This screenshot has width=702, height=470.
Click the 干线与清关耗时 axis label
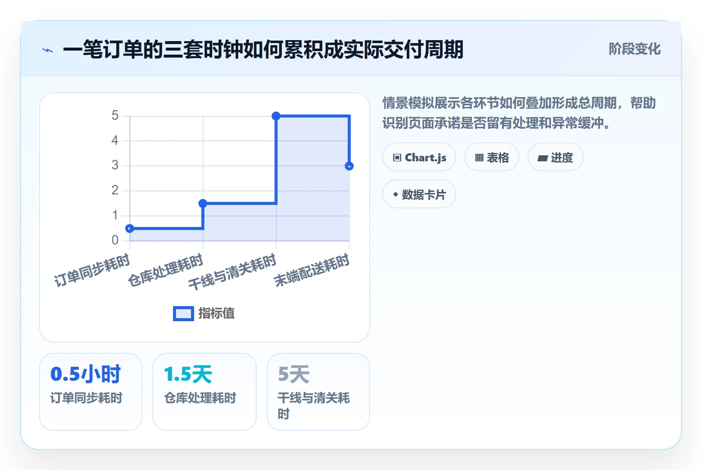coord(233,272)
